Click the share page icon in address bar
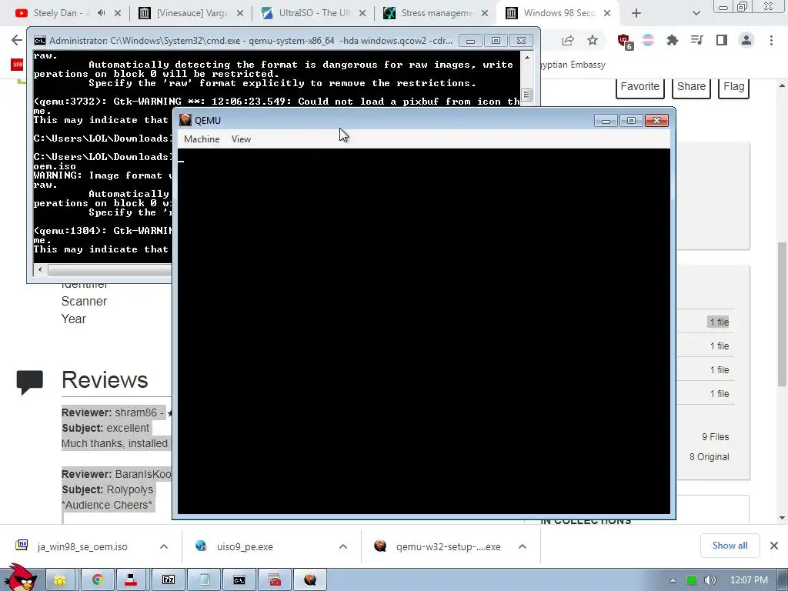 568,40
